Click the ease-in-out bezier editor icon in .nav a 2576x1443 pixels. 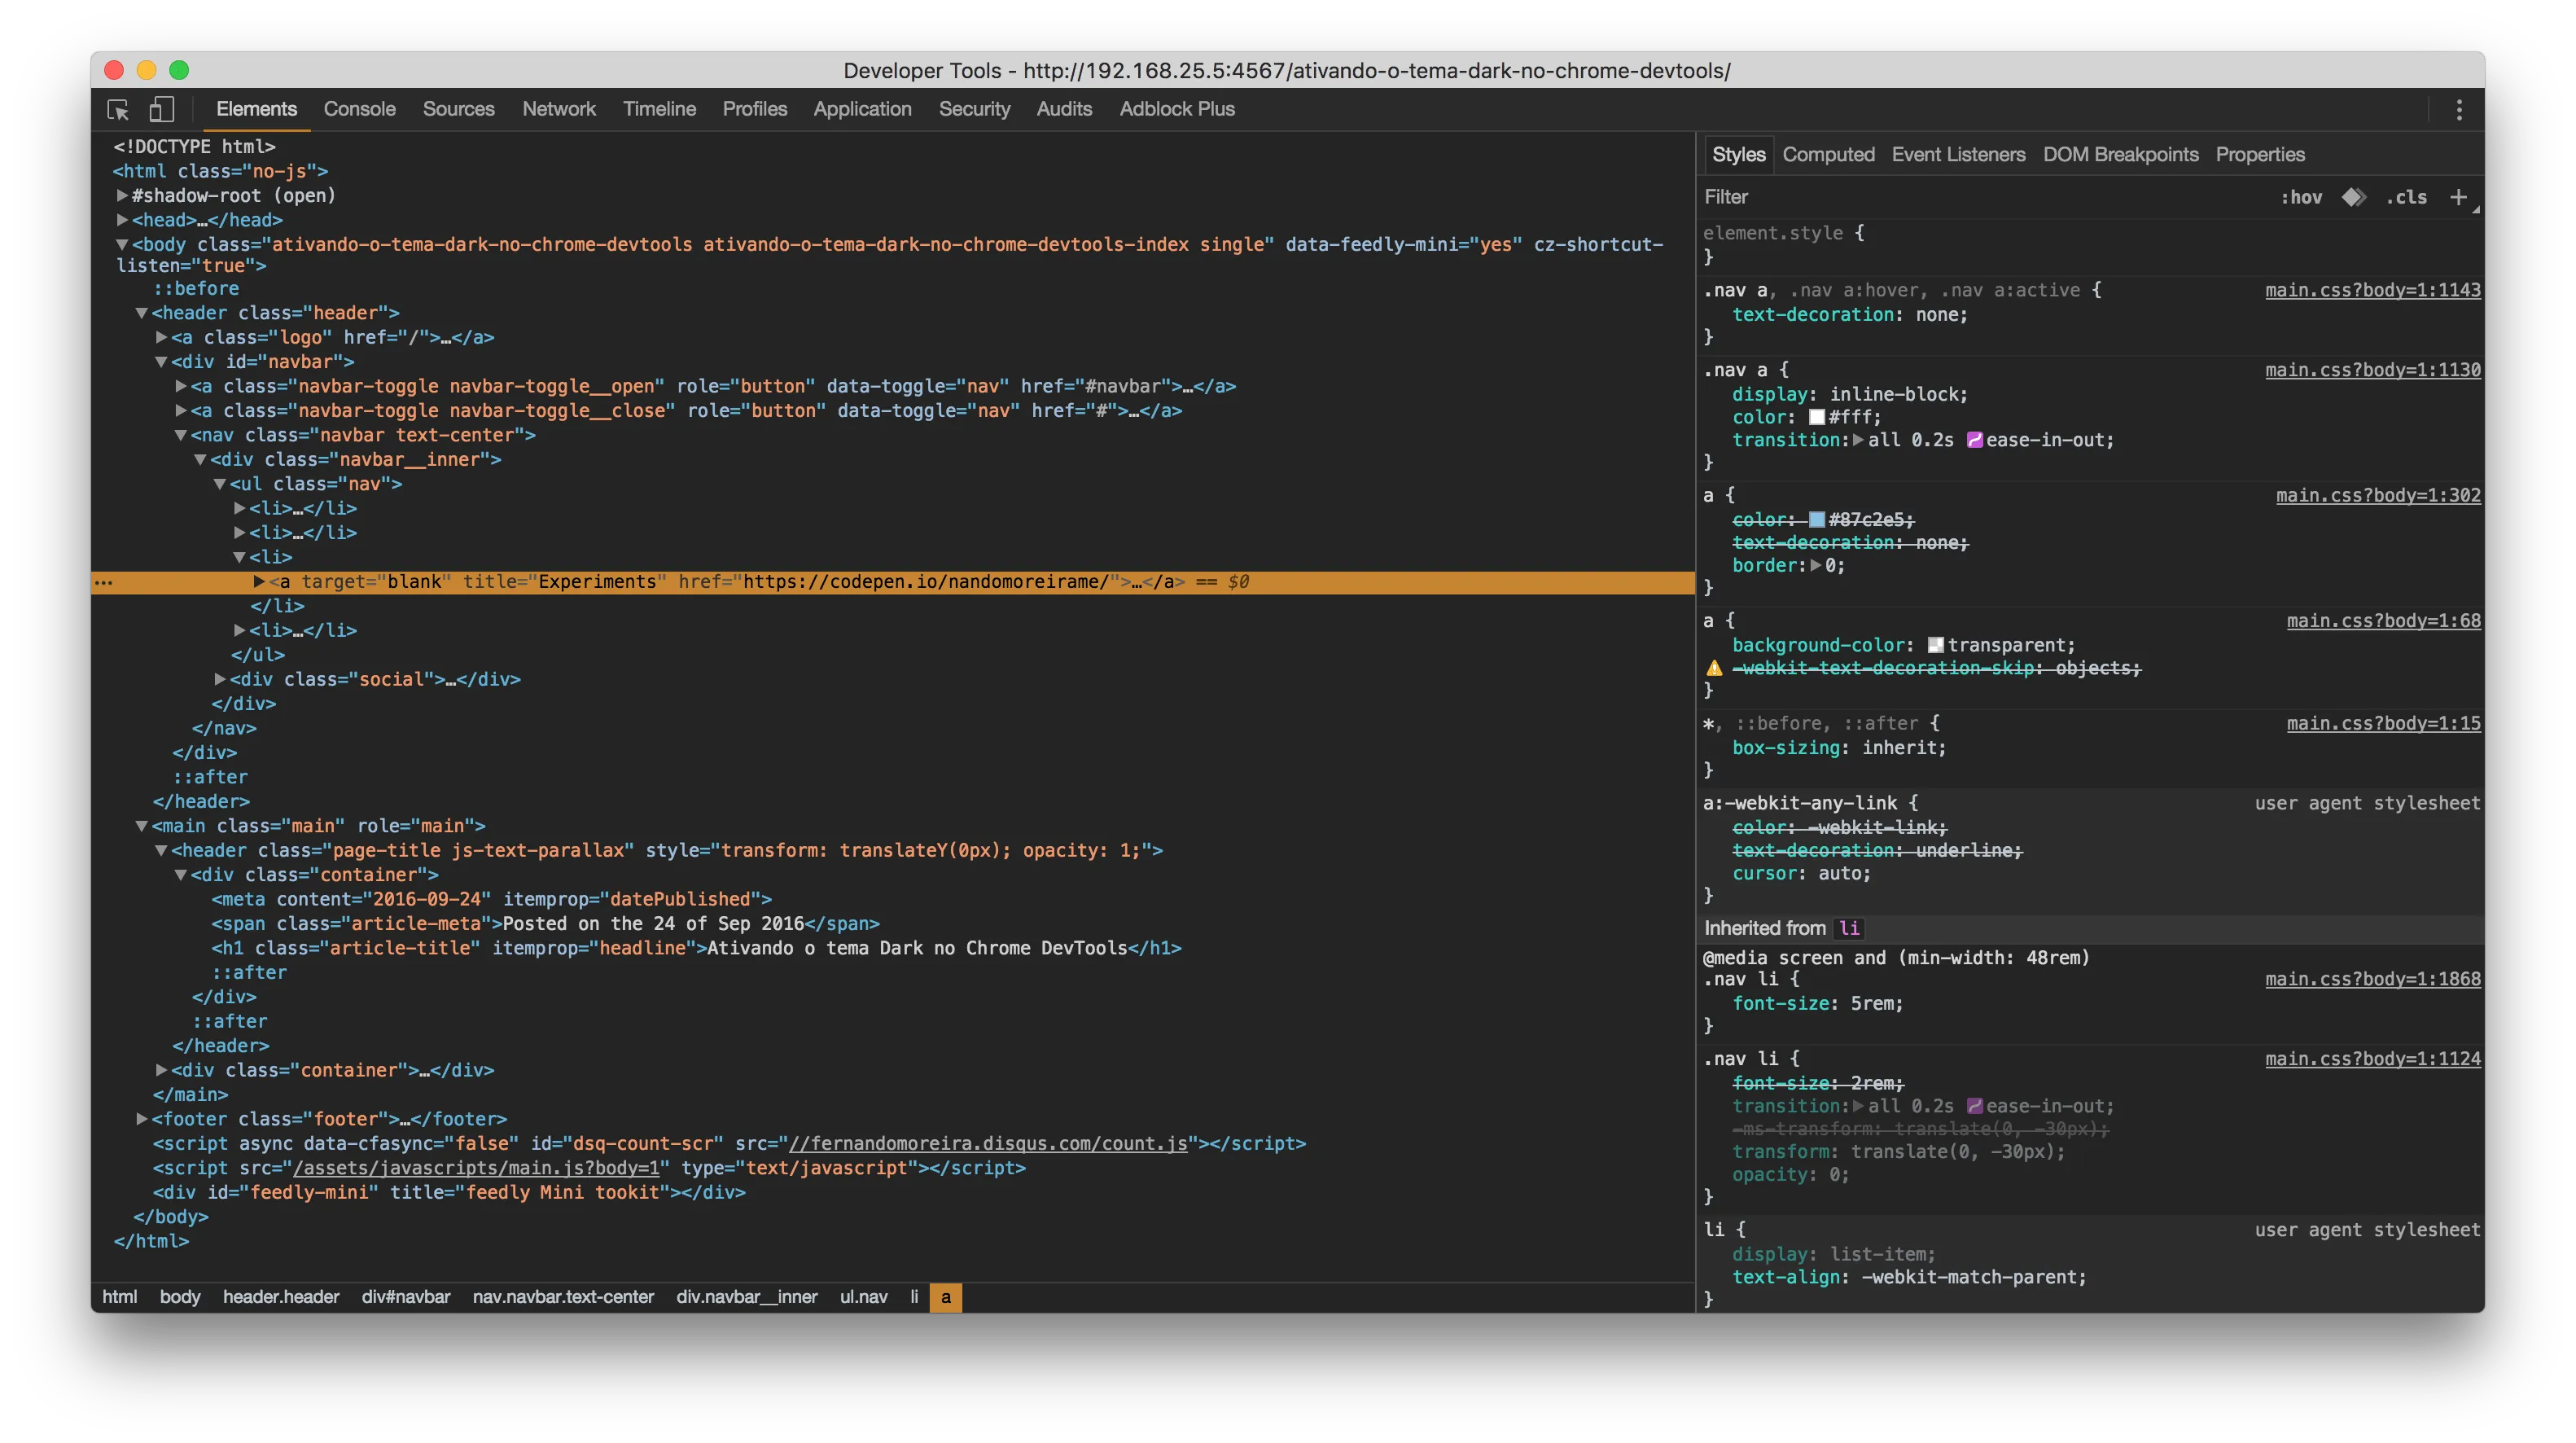point(1974,440)
